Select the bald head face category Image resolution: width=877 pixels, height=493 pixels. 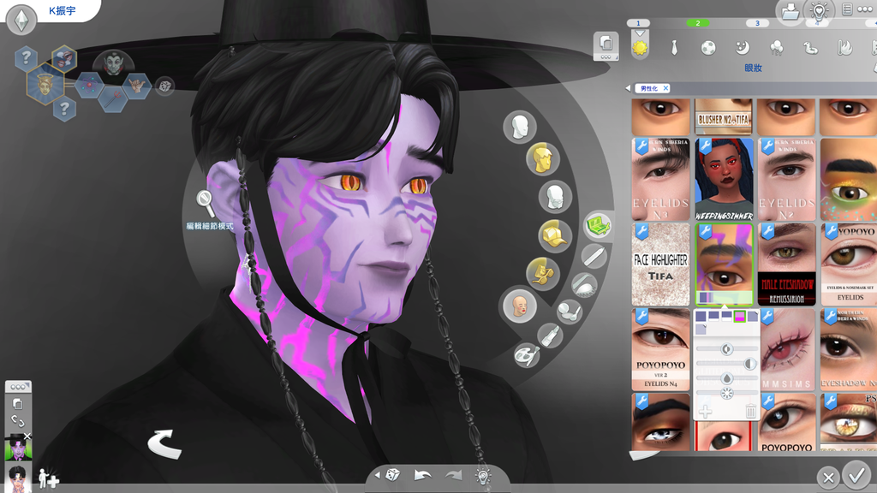(x=520, y=127)
